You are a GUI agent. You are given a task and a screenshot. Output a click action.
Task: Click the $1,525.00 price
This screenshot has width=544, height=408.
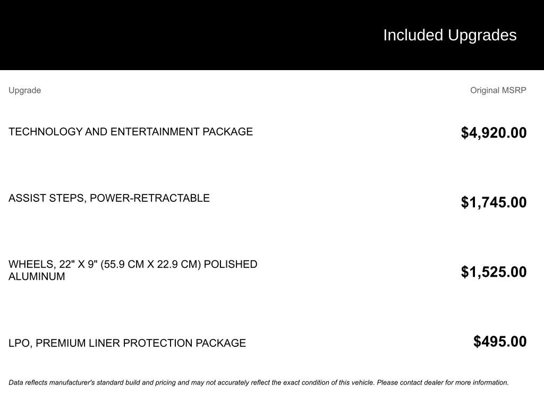[494, 272]
